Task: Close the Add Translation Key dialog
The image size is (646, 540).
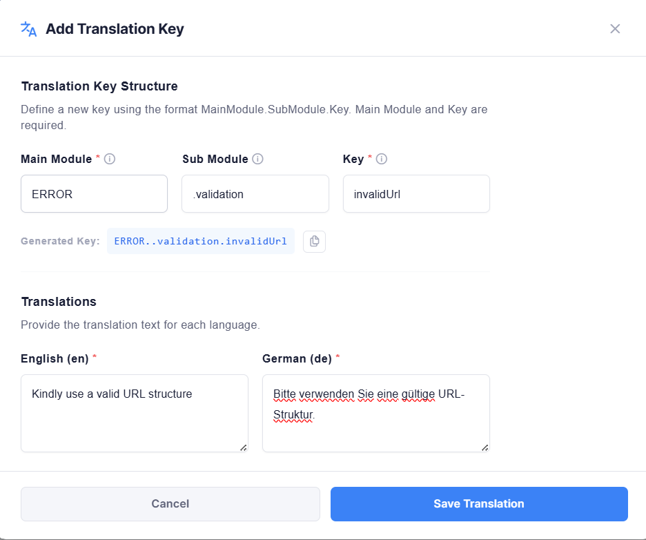Action: [615, 29]
